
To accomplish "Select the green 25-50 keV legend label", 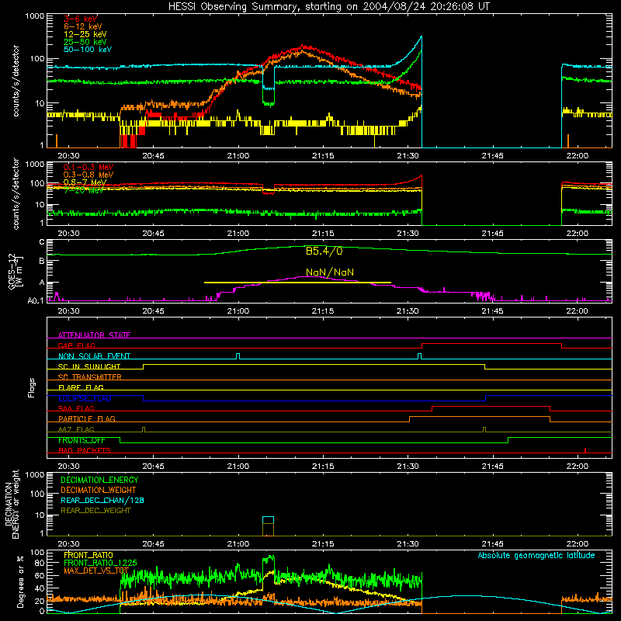I will (85, 42).
